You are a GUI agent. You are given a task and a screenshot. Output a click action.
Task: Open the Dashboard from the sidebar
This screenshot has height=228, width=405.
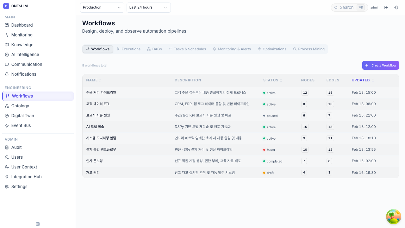(x=22, y=25)
